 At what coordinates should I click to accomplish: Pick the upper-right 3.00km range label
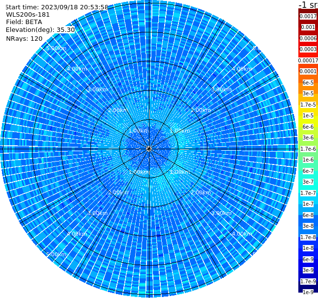tap(221, 89)
